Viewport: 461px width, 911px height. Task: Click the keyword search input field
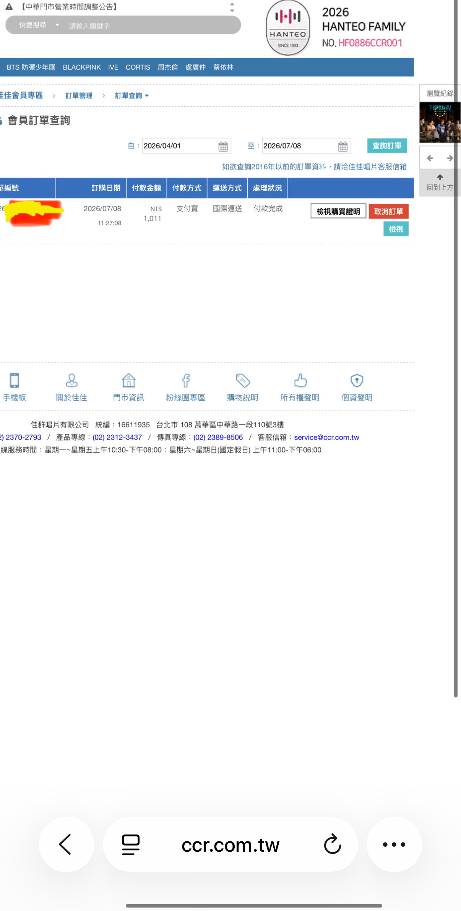[x=151, y=26]
